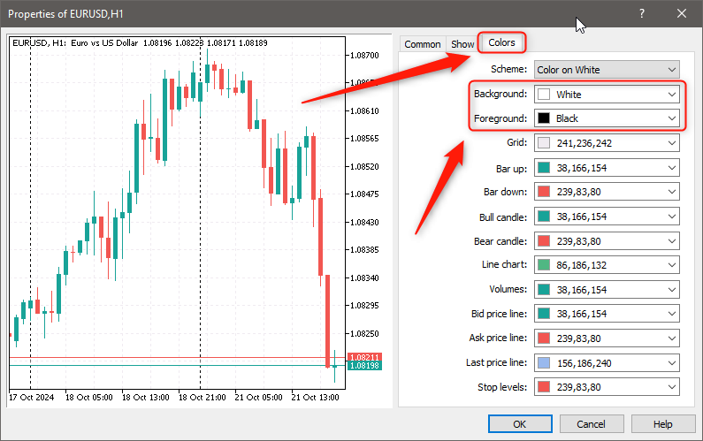703x441 pixels.
Task: Click the Volumes color swatch
Action: (x=544, y=290)
